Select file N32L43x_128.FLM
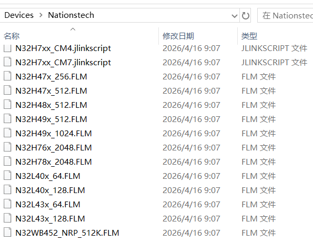 point(50,218)
